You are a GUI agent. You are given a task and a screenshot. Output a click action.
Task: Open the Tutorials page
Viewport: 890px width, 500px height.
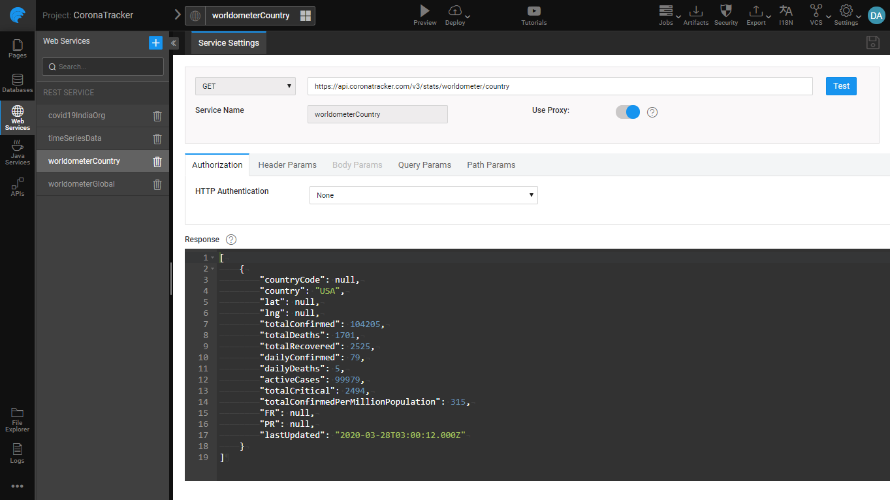tap(533, 15)
